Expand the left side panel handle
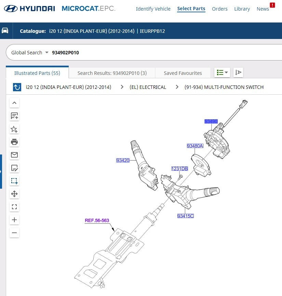This screenshot has width=282, height=296. pos(1,171)
